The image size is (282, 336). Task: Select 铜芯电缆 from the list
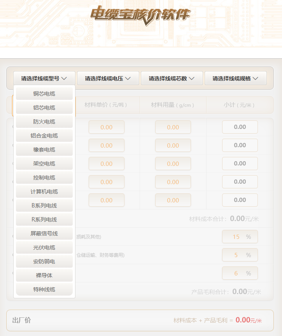coord(44,94)
